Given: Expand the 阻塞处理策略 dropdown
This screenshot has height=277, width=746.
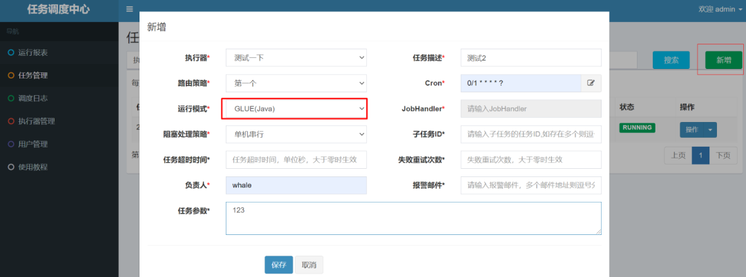Looking at the screenshot, I should (296, 134).
